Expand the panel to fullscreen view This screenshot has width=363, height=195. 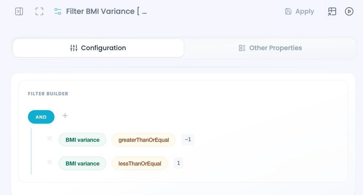click(x=39, y=11)
